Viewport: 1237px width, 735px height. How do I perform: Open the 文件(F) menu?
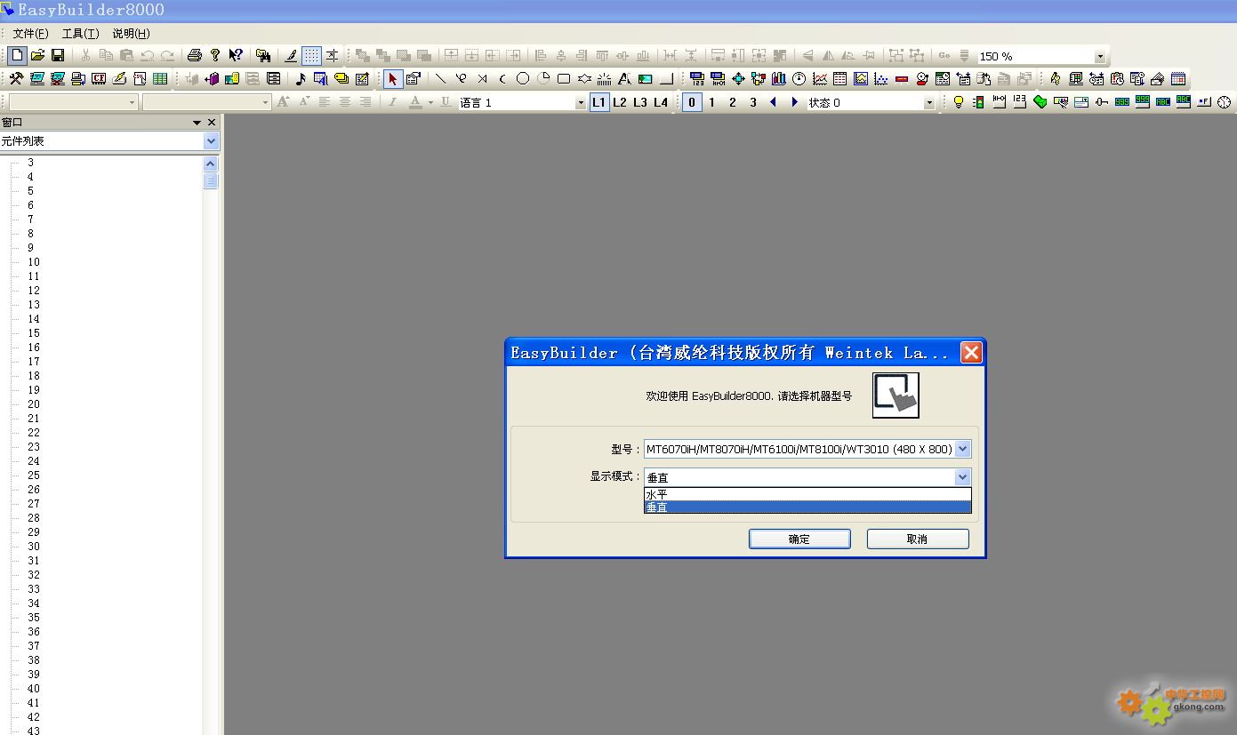[30, 34]
